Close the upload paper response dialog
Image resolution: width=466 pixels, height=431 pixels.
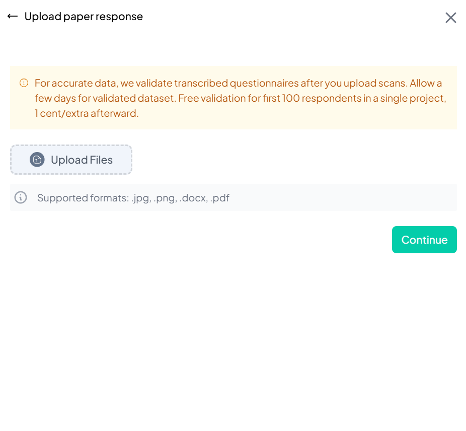click(x=451, y=17)
